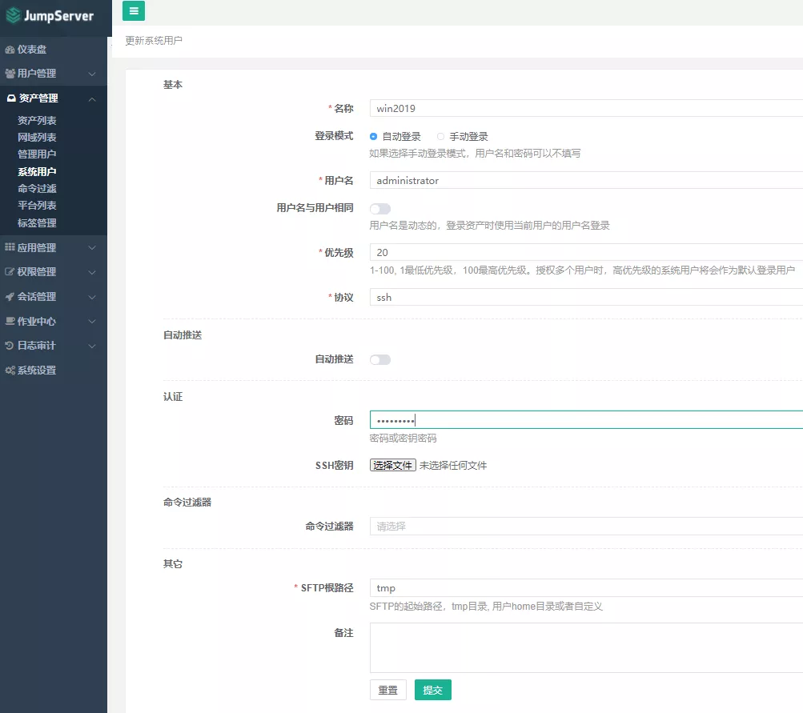
Task: Toggle the 用户名与用户相同 switch
Action: tap(380, 208)
